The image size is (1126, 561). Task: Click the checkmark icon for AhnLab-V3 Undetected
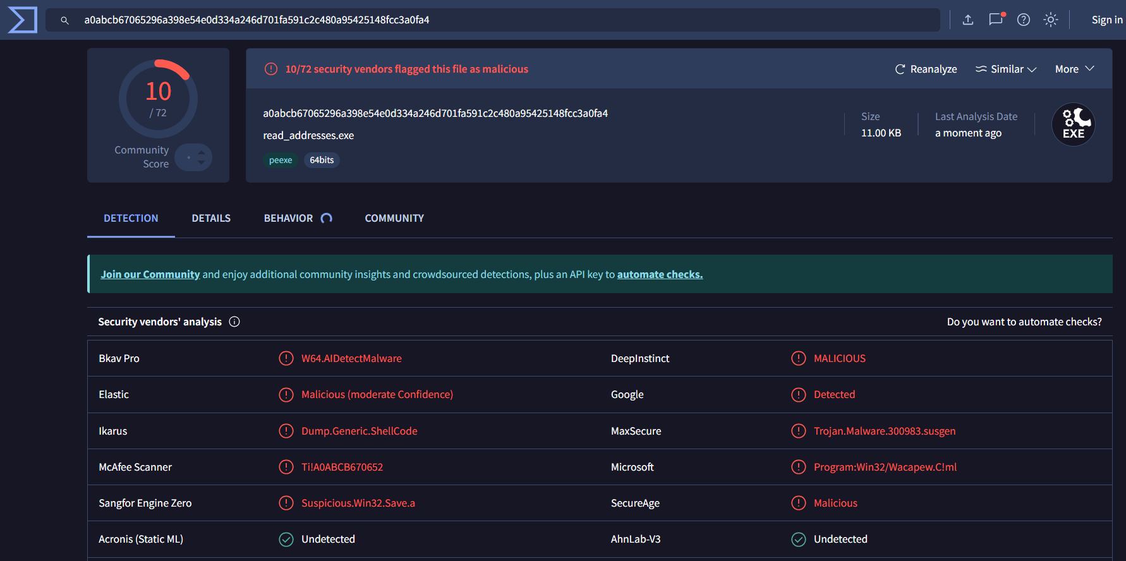[x=799, y=539]
